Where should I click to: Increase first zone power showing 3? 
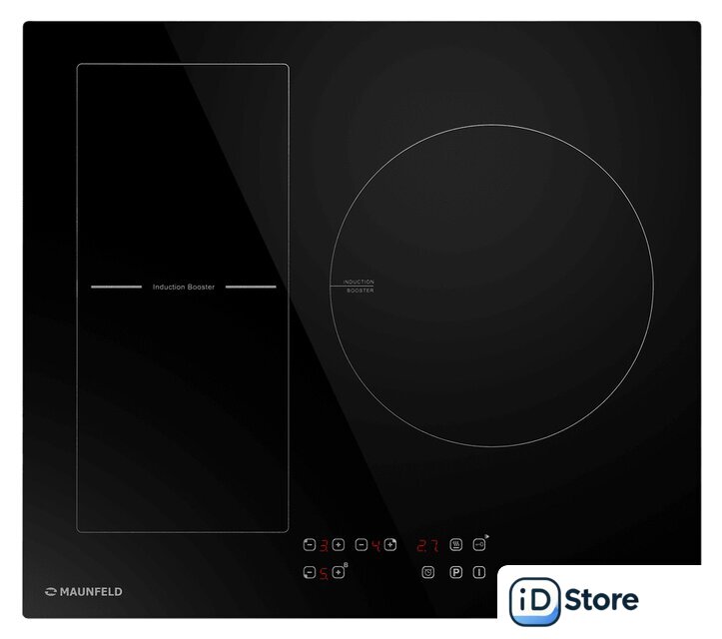click(x=339, y=545)
